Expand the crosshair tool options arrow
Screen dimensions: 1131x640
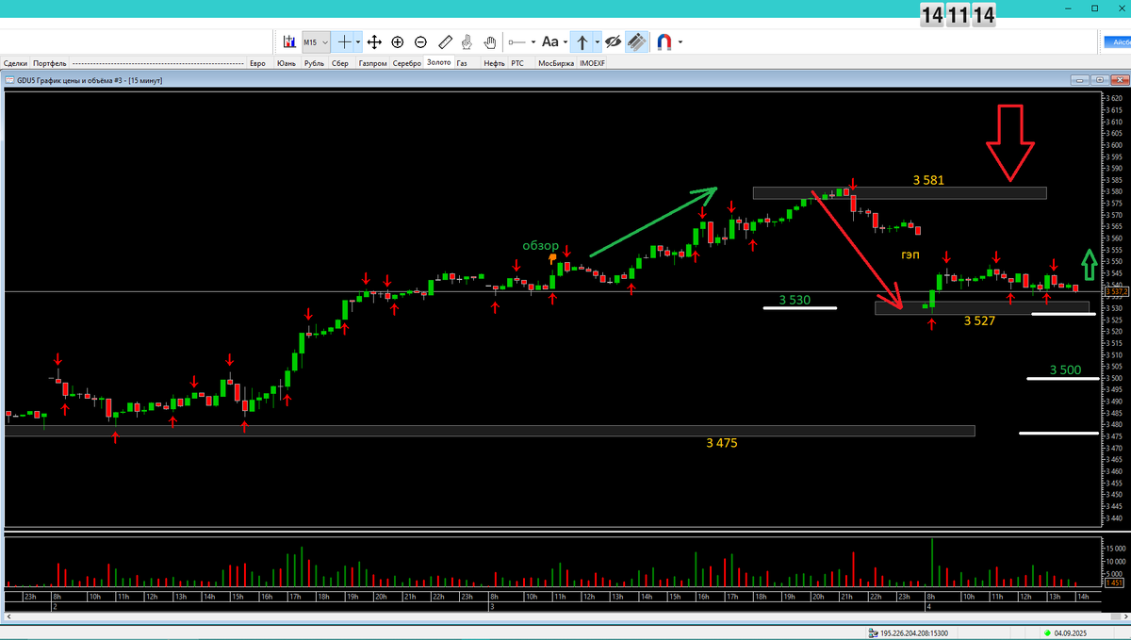358,42
